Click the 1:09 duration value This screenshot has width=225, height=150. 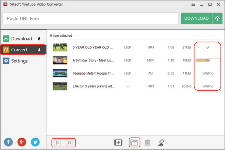coord(171,48)
